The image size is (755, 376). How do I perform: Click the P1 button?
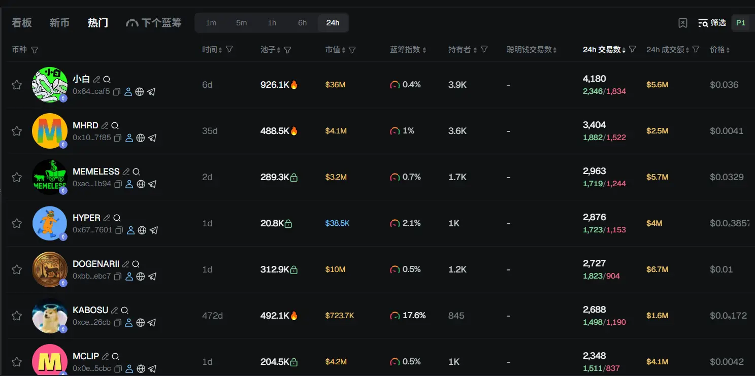(x=741, y=23)
